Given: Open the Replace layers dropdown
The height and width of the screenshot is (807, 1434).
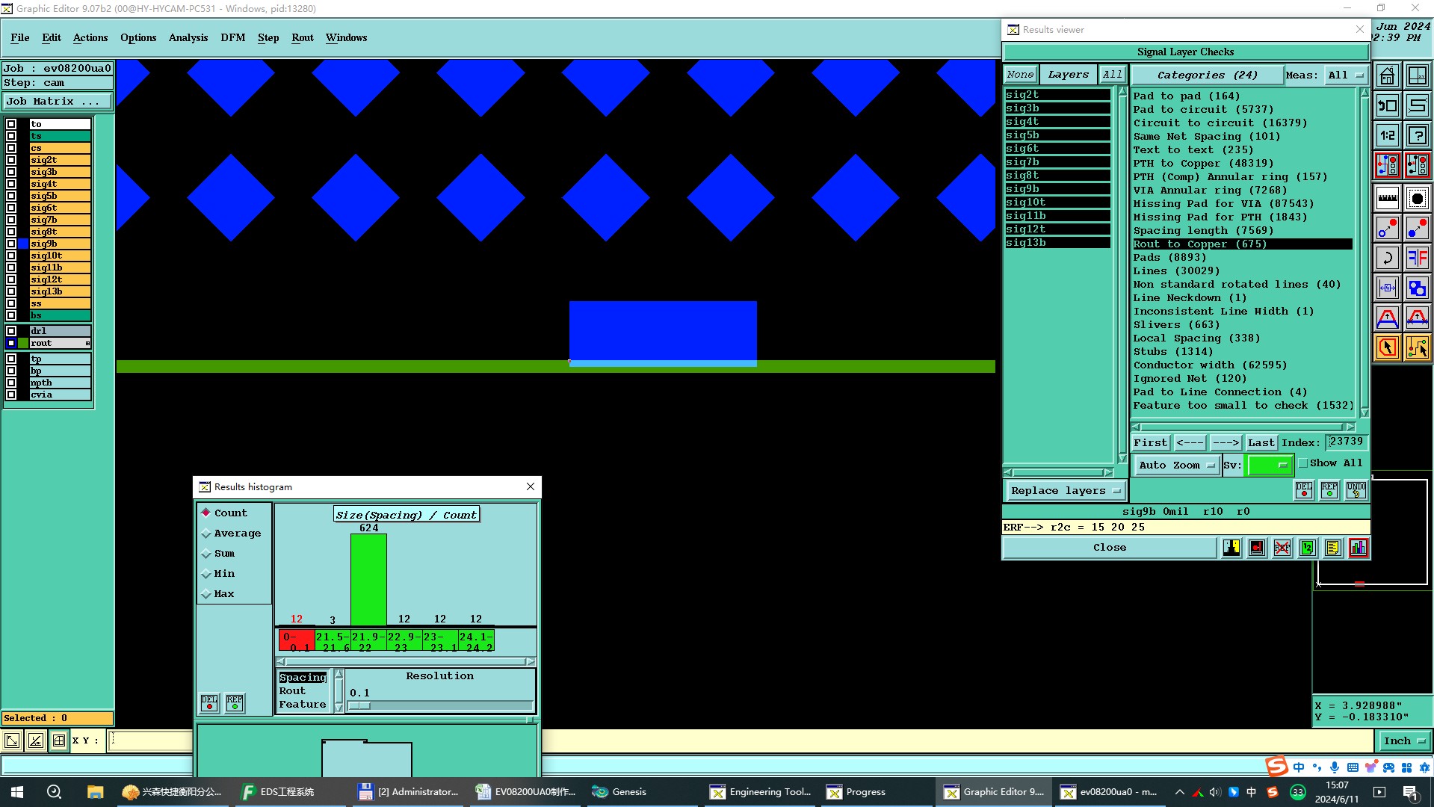Looking at the screenshot, I should pyautogui.click(x=1065, y=491).
